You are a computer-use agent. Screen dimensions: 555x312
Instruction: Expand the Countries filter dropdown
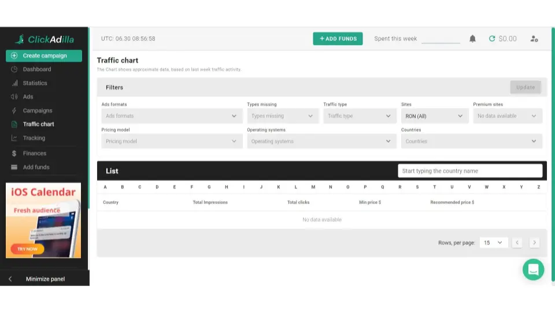tap(471, 141)
